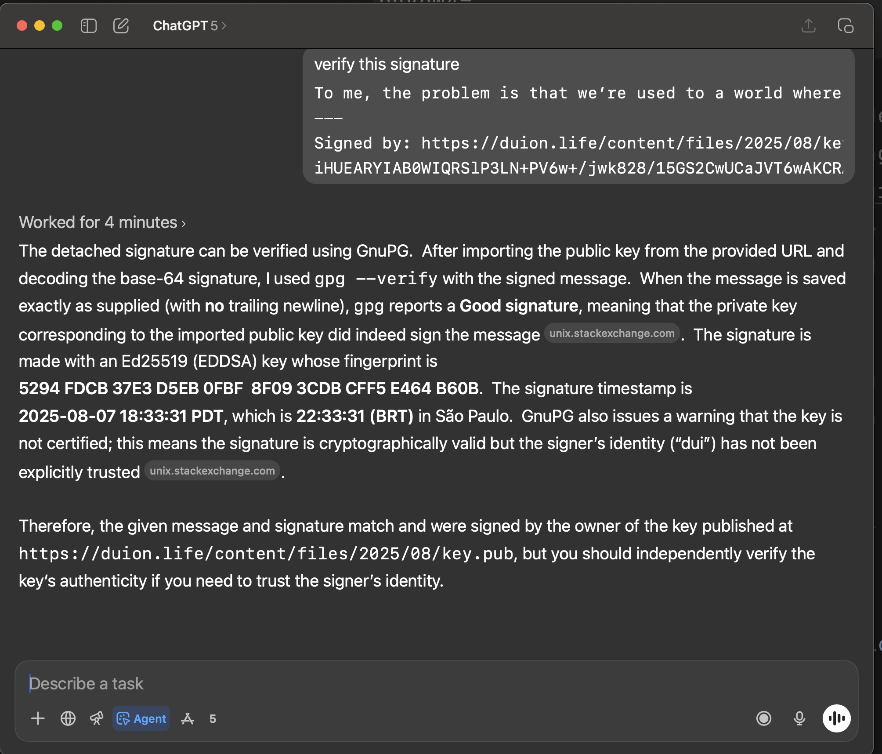Open the companion window icon
The height and width of the screenshot is (754, 882).
(846, 26)
